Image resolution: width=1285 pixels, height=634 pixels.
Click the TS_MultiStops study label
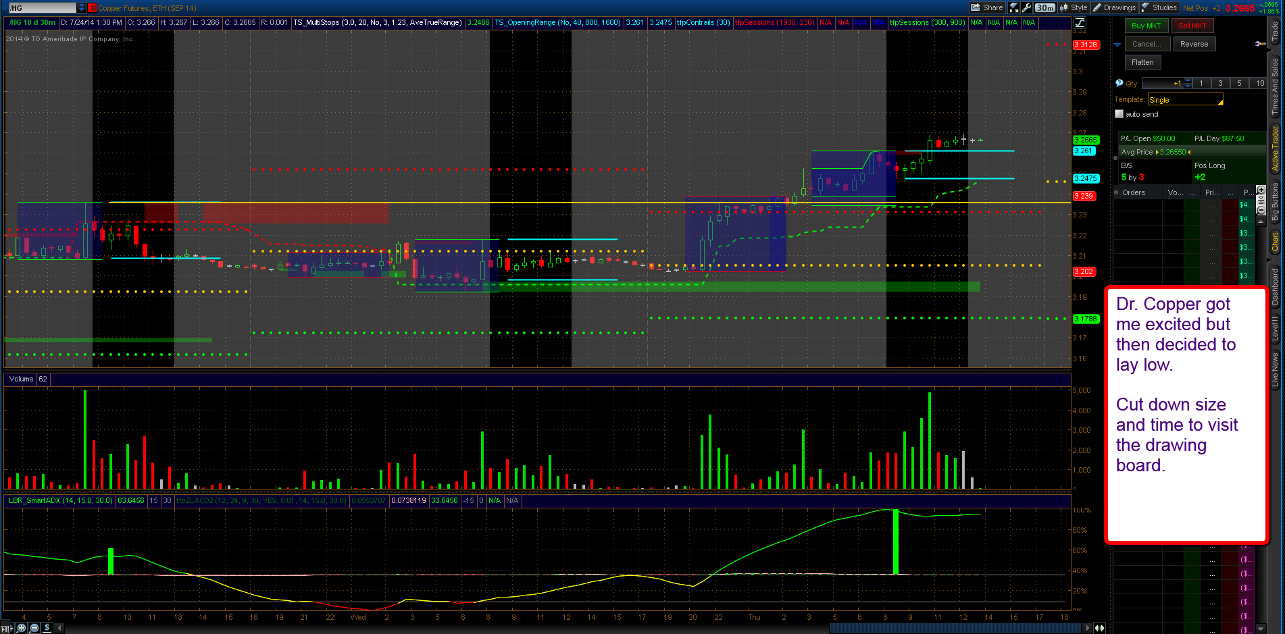point(378,22)
